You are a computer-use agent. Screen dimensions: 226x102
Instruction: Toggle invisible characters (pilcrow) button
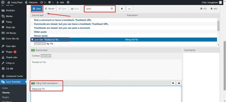coord(122,9)
